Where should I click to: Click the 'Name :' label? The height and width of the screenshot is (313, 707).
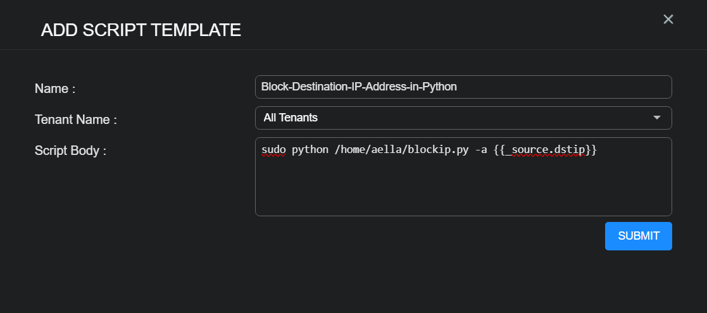(55, 89)
